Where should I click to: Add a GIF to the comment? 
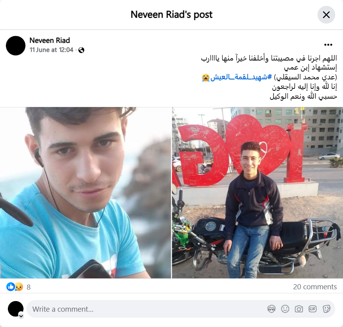312,309
